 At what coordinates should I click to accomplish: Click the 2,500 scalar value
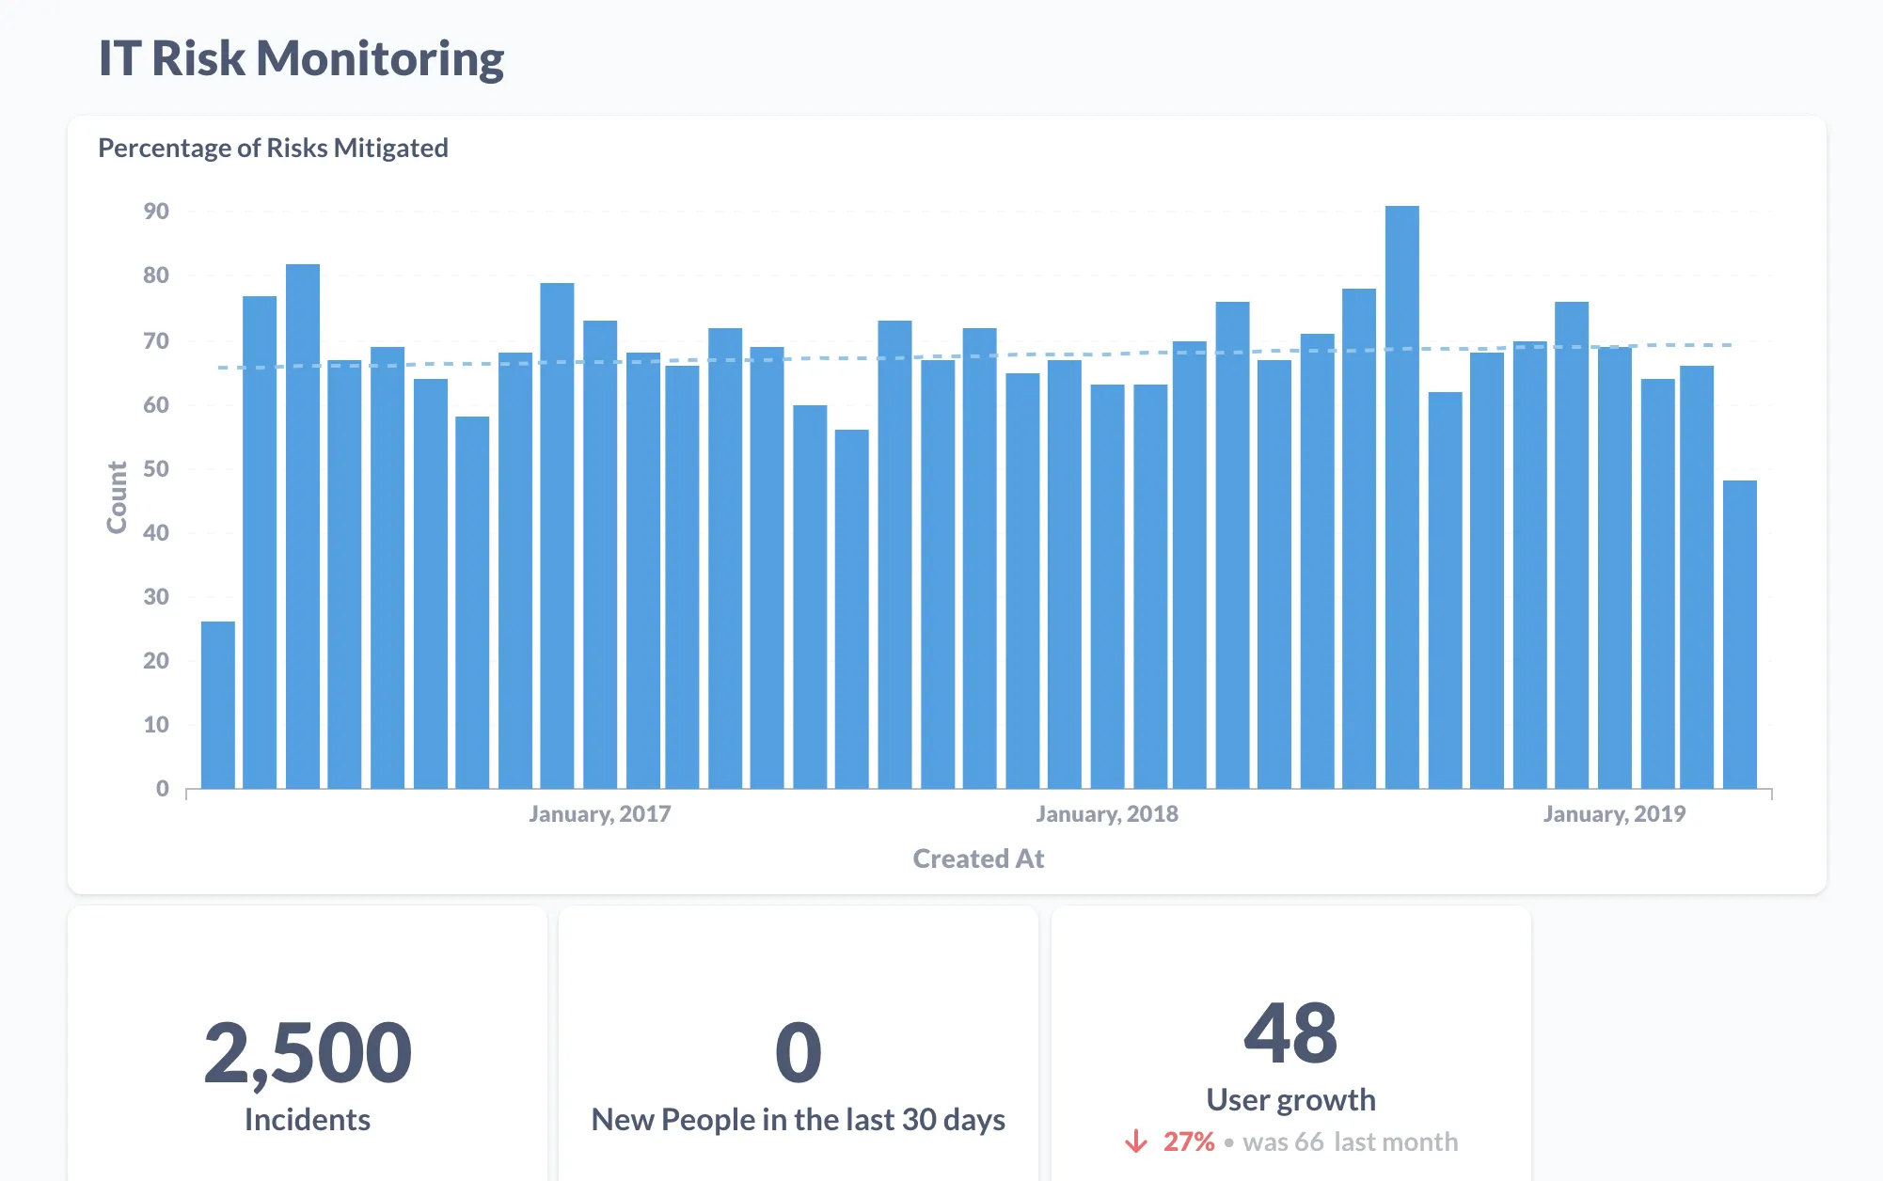[x=308, y=1053]
